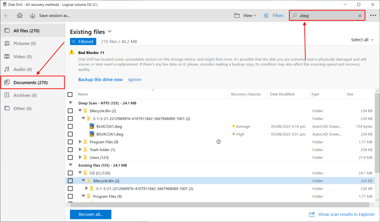This screenshot has height=222, width=380.
Task: Select the checkbox for Trash folder
Action: click(x=70, y=149)
